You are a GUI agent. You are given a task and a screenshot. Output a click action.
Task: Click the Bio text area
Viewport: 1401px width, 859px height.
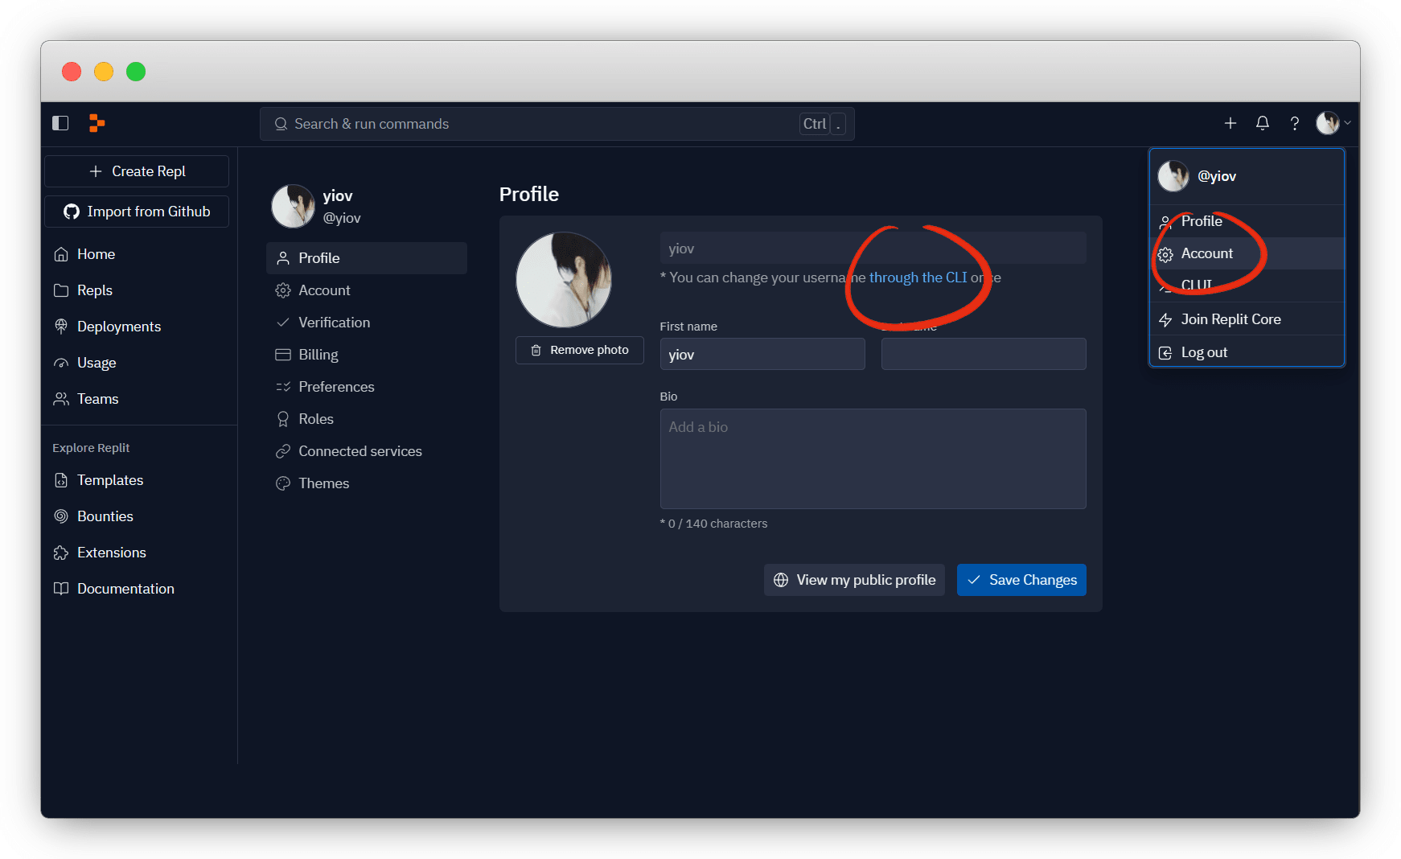coord(873,458)
